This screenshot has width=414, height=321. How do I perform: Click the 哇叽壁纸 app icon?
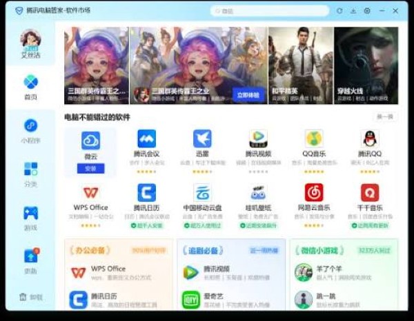pos(258,193)
